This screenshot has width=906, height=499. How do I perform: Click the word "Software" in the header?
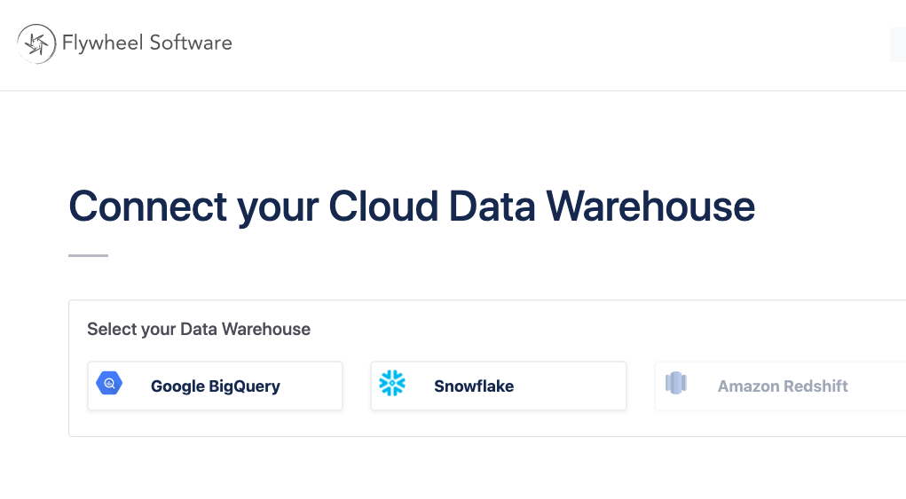190,43
